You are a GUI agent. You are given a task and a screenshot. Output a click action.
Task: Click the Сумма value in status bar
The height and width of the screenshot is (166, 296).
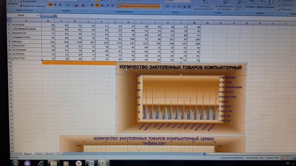pos(272,158)
